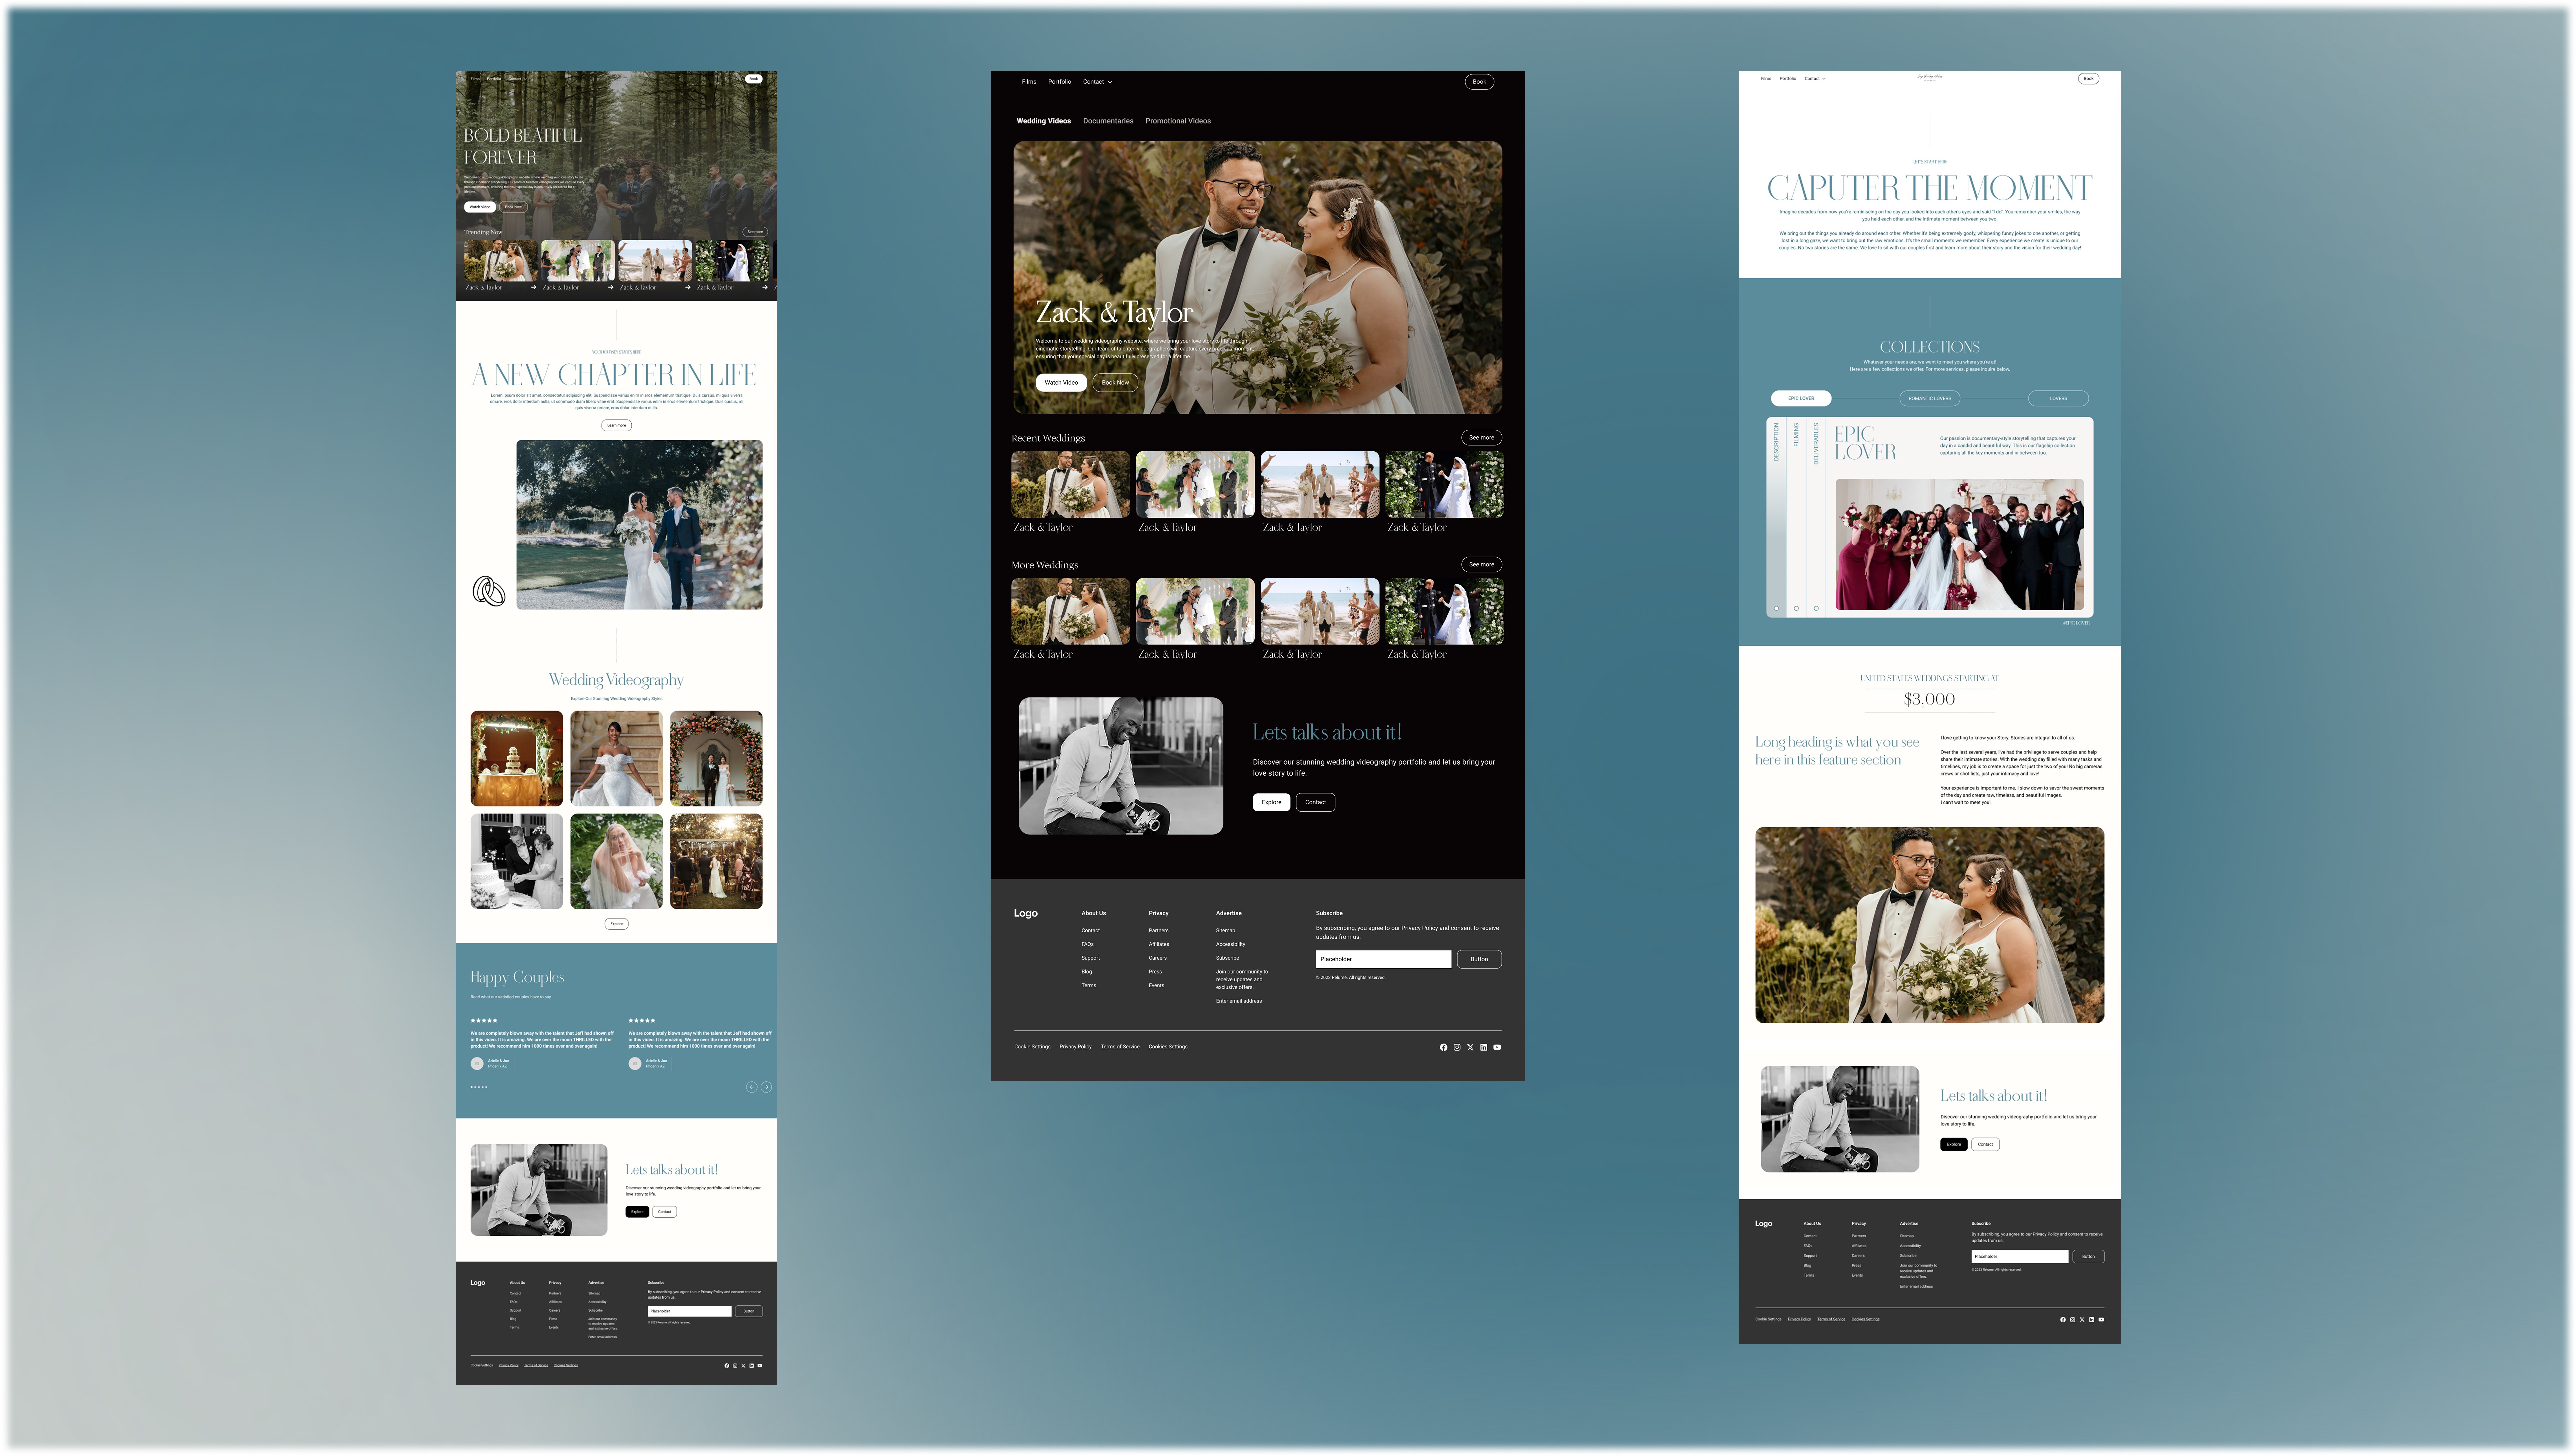Select the Lovers collection pill
The width and height of the screenshot is (2576, 1456).
click(x=2058, y=398)
